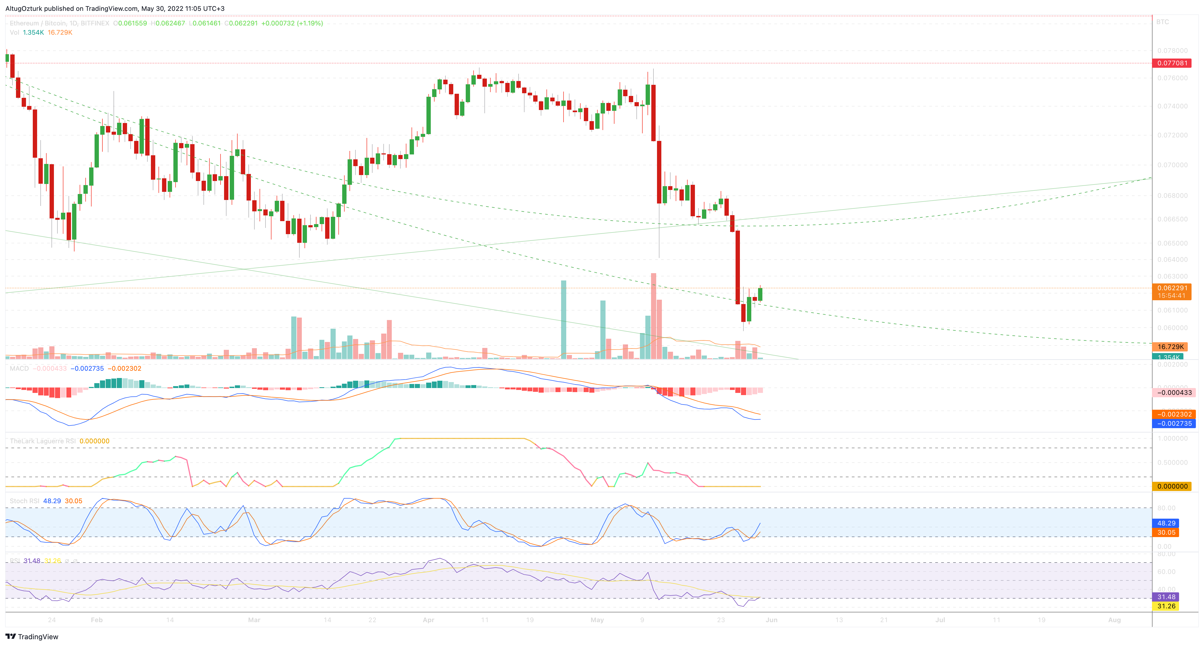Click the Mar date on time axis
The image size is (1204, 646).
click(254, 620)
